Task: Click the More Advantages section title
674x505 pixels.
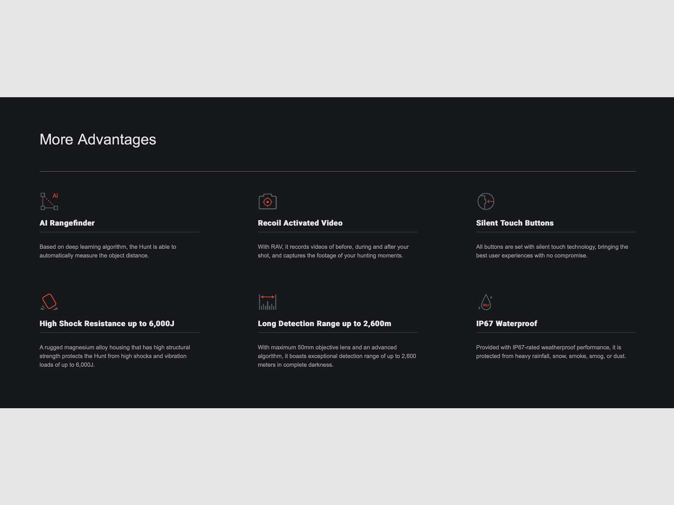Action: pyautogui.click(x=98, y=139)
